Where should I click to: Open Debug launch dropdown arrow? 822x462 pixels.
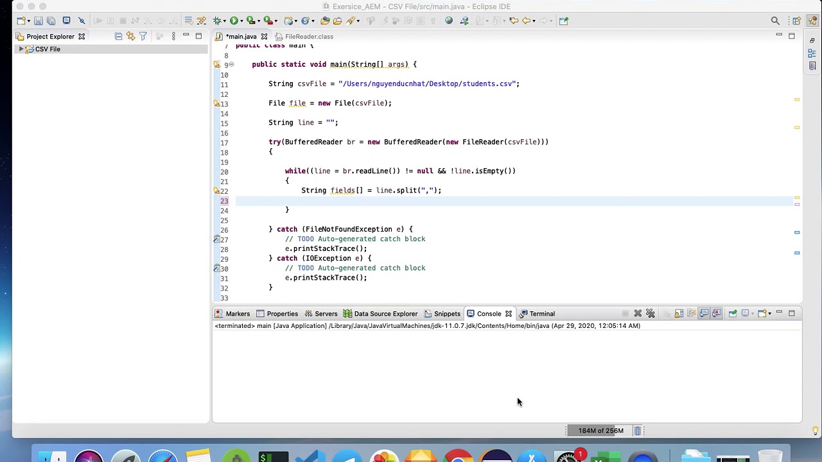pos(225,21)
